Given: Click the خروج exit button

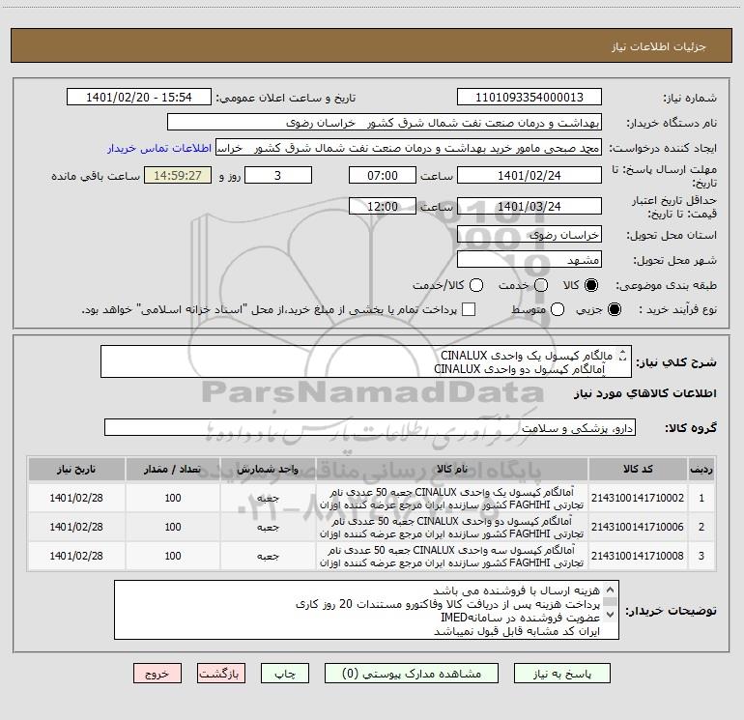Looking at the screenshot, I should click(x=157, y=674).
